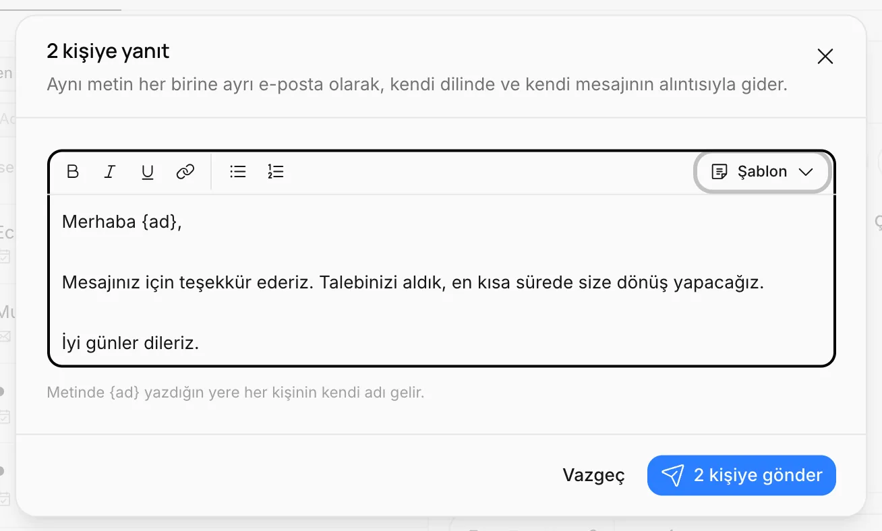This screenshot has height=531, width=882.
Task: Close the reply dialog with X
Action: 825,57
